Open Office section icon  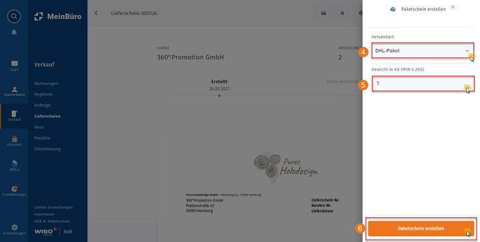[14, 166]
